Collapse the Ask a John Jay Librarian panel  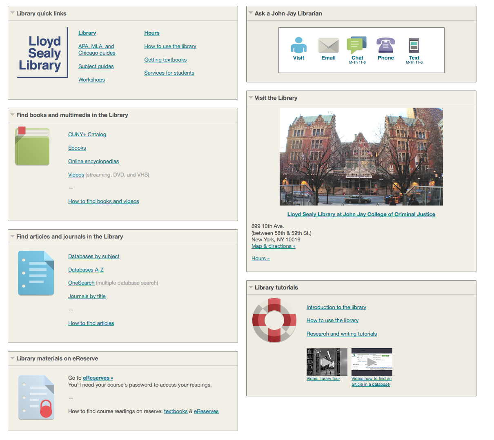pyautogui.click(x=251, y=13)
